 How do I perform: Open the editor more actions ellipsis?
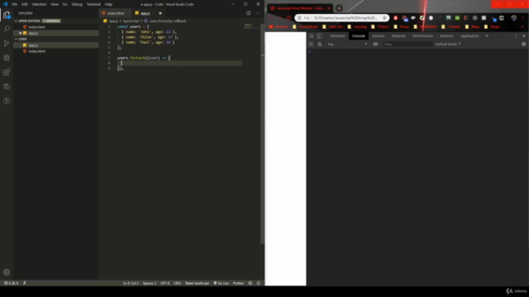[x=257, y=13]
